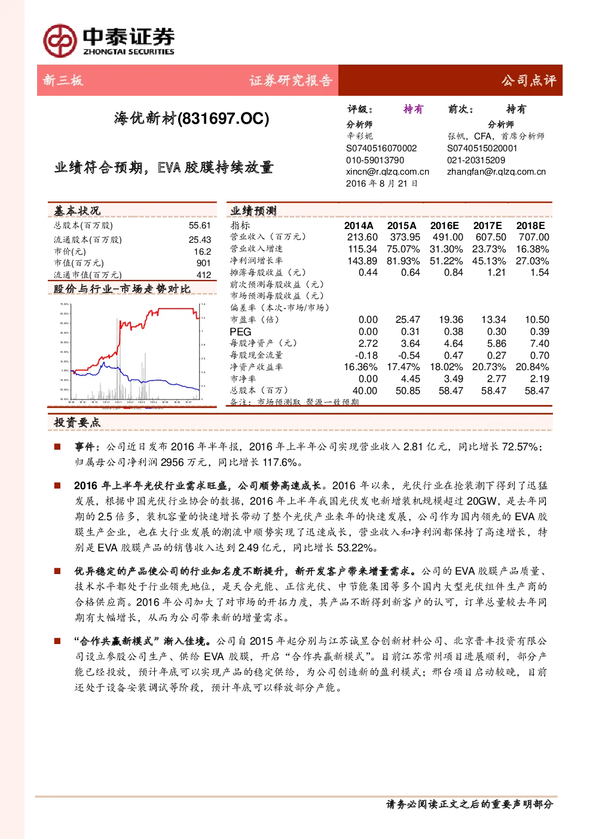
Task: Click bold heading "合作共赢新模式"渐入佳境
Action: coord(143,641)
